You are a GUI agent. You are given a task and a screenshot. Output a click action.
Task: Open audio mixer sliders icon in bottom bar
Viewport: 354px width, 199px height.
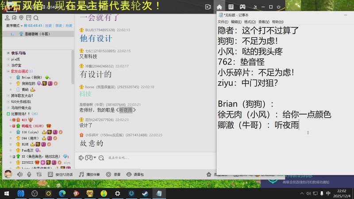click(39, 174)
